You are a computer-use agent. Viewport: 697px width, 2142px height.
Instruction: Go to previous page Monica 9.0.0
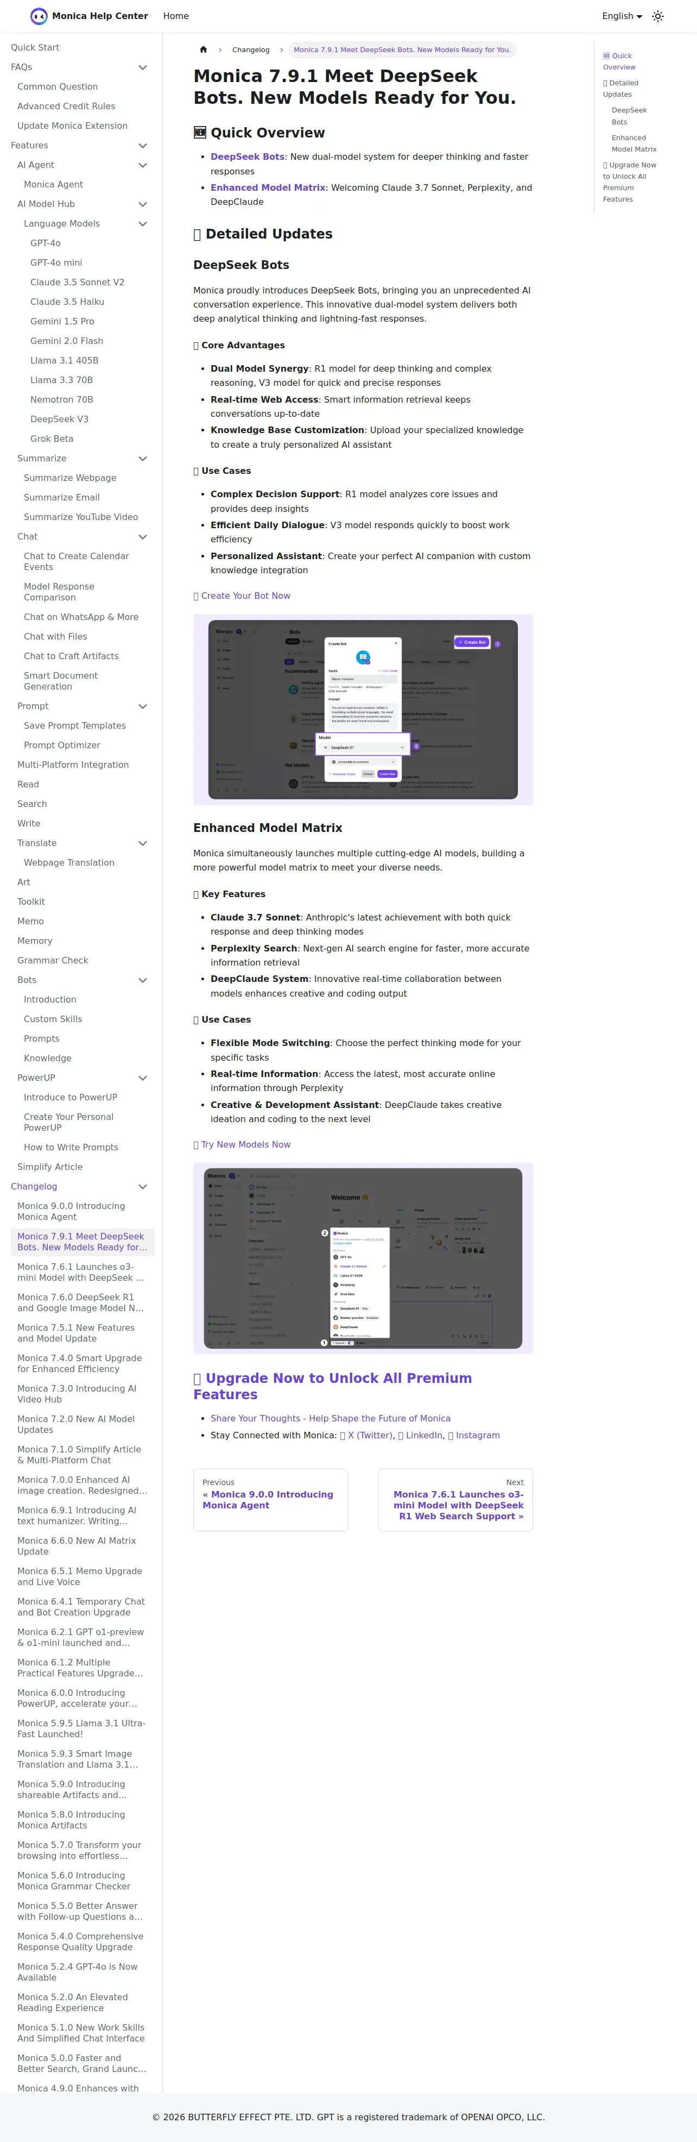tap(270, 1499)
